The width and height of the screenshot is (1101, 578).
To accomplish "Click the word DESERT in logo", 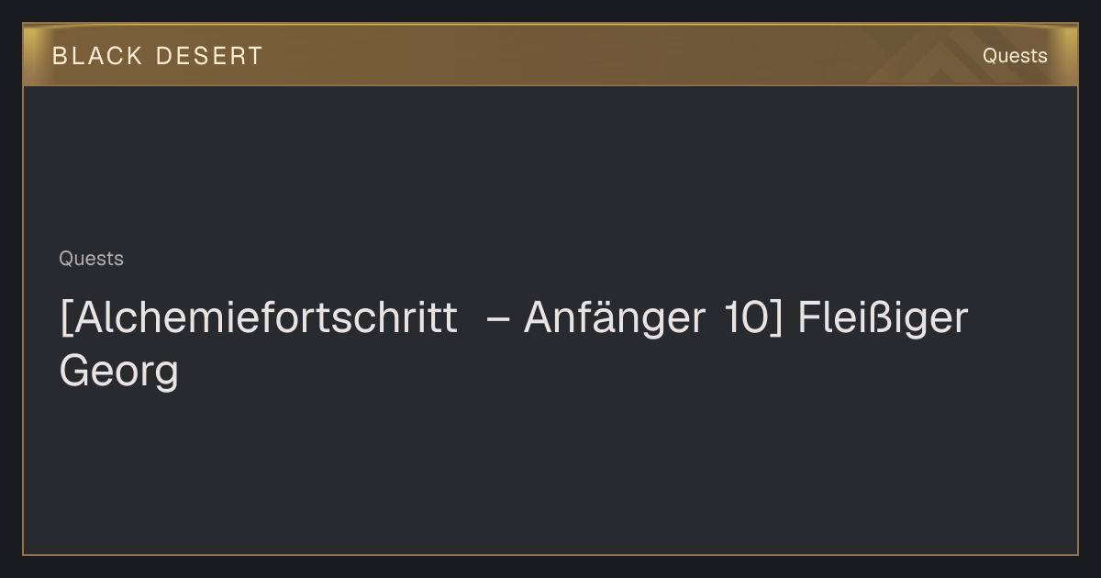I will click(x=209, y=56).
